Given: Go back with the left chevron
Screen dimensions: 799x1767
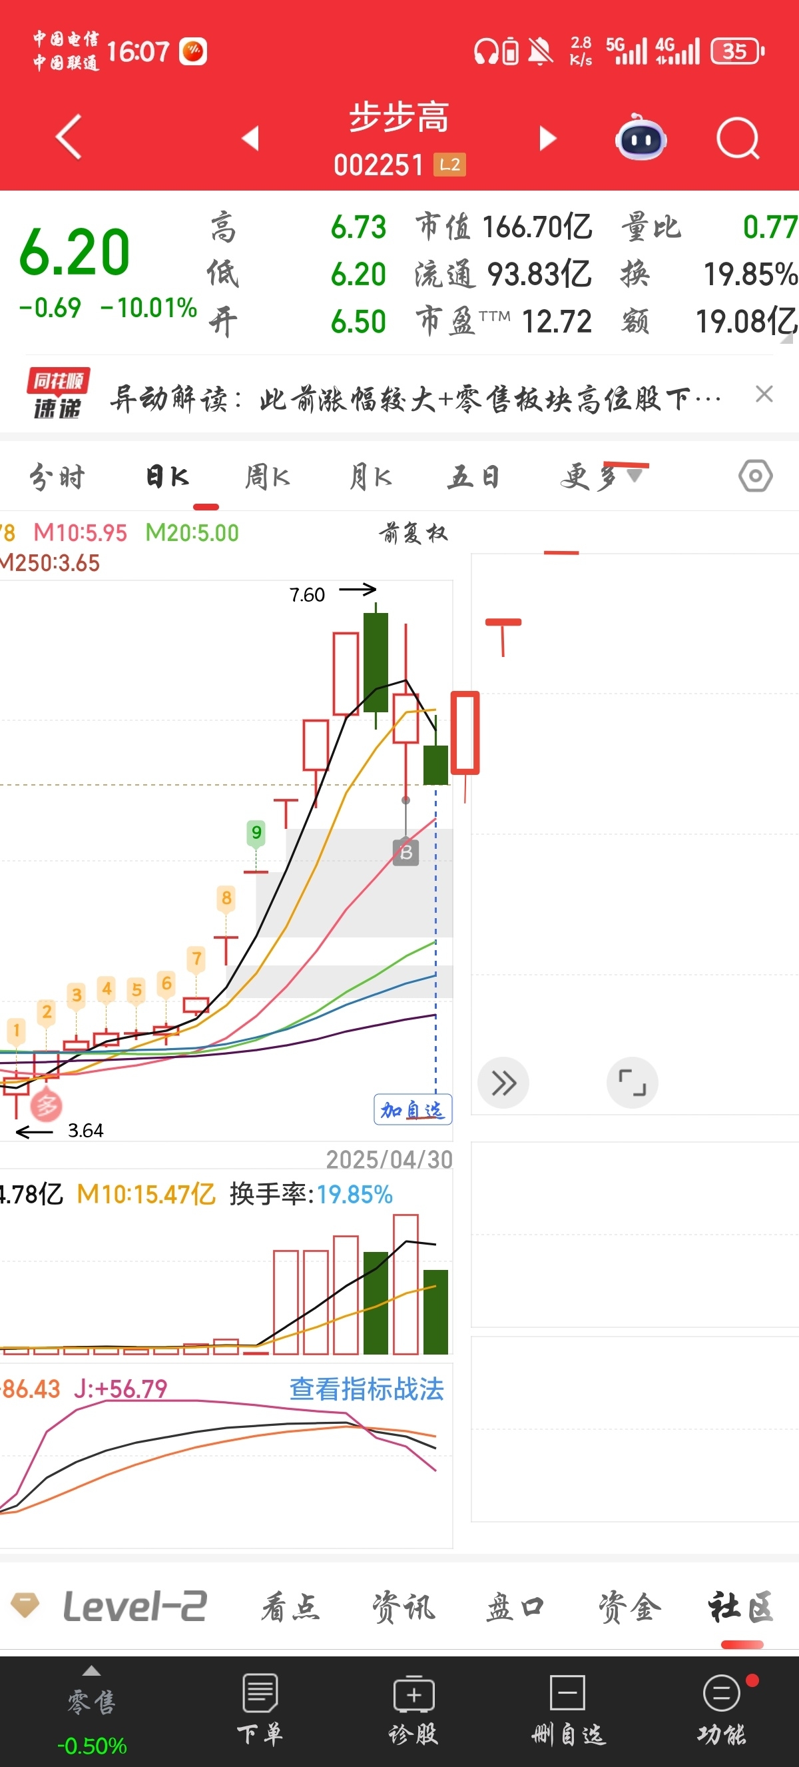Looking at the screenshot, I should click(x=69, y=137).
